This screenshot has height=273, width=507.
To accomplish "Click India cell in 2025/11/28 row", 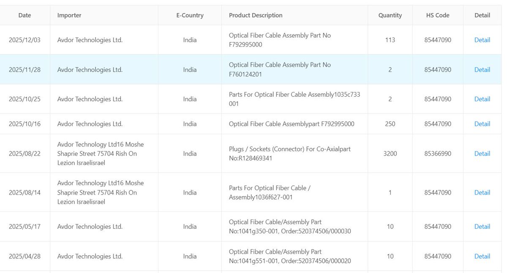I will pos(190,70).
